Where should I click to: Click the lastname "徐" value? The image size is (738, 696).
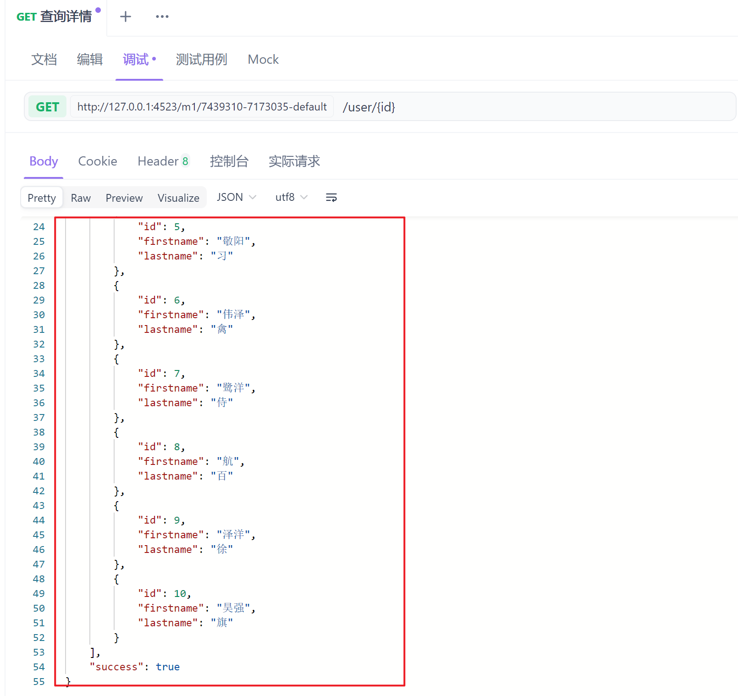(222, 549)
